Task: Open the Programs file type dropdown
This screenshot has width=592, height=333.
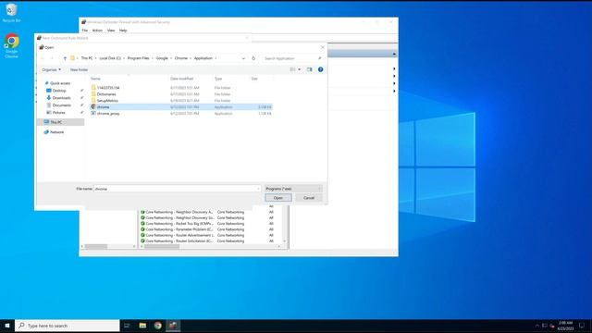Action: point(293,189)
